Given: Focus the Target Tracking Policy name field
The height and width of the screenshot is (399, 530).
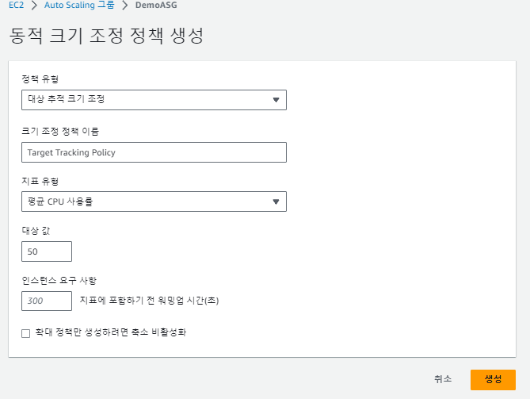Looking at the screenshot, I should click(x=154, y=152).
